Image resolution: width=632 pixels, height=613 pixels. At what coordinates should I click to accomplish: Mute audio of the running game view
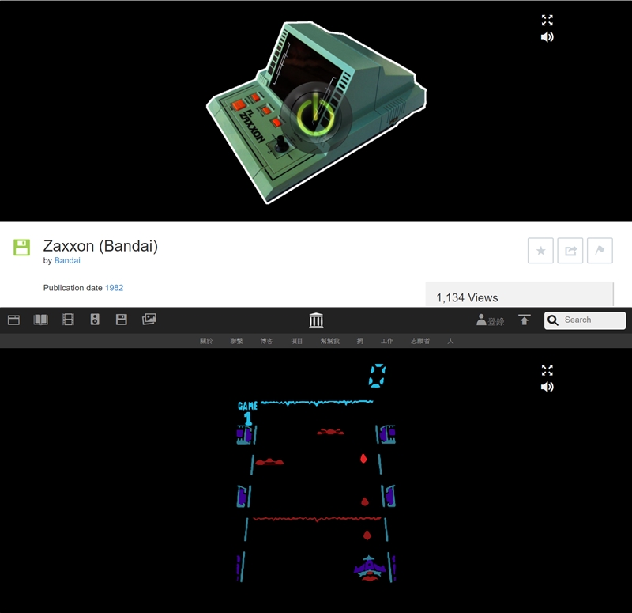tap(547, 387)
